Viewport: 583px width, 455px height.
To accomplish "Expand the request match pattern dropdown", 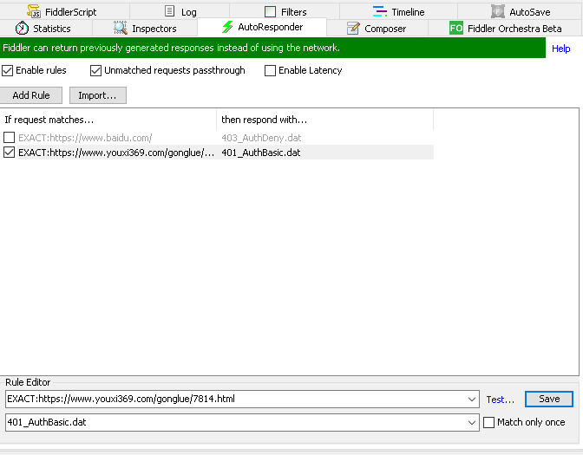I will [x=472, y=400].
